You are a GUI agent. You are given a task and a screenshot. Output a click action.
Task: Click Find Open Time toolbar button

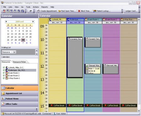click(67, 11)
